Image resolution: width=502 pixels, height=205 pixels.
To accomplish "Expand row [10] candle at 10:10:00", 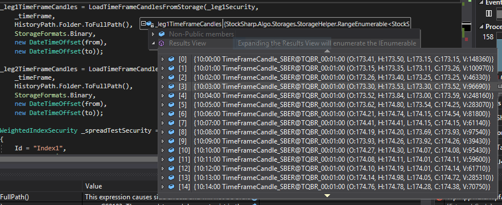I will pyautogui.click(x=163, y=150).
